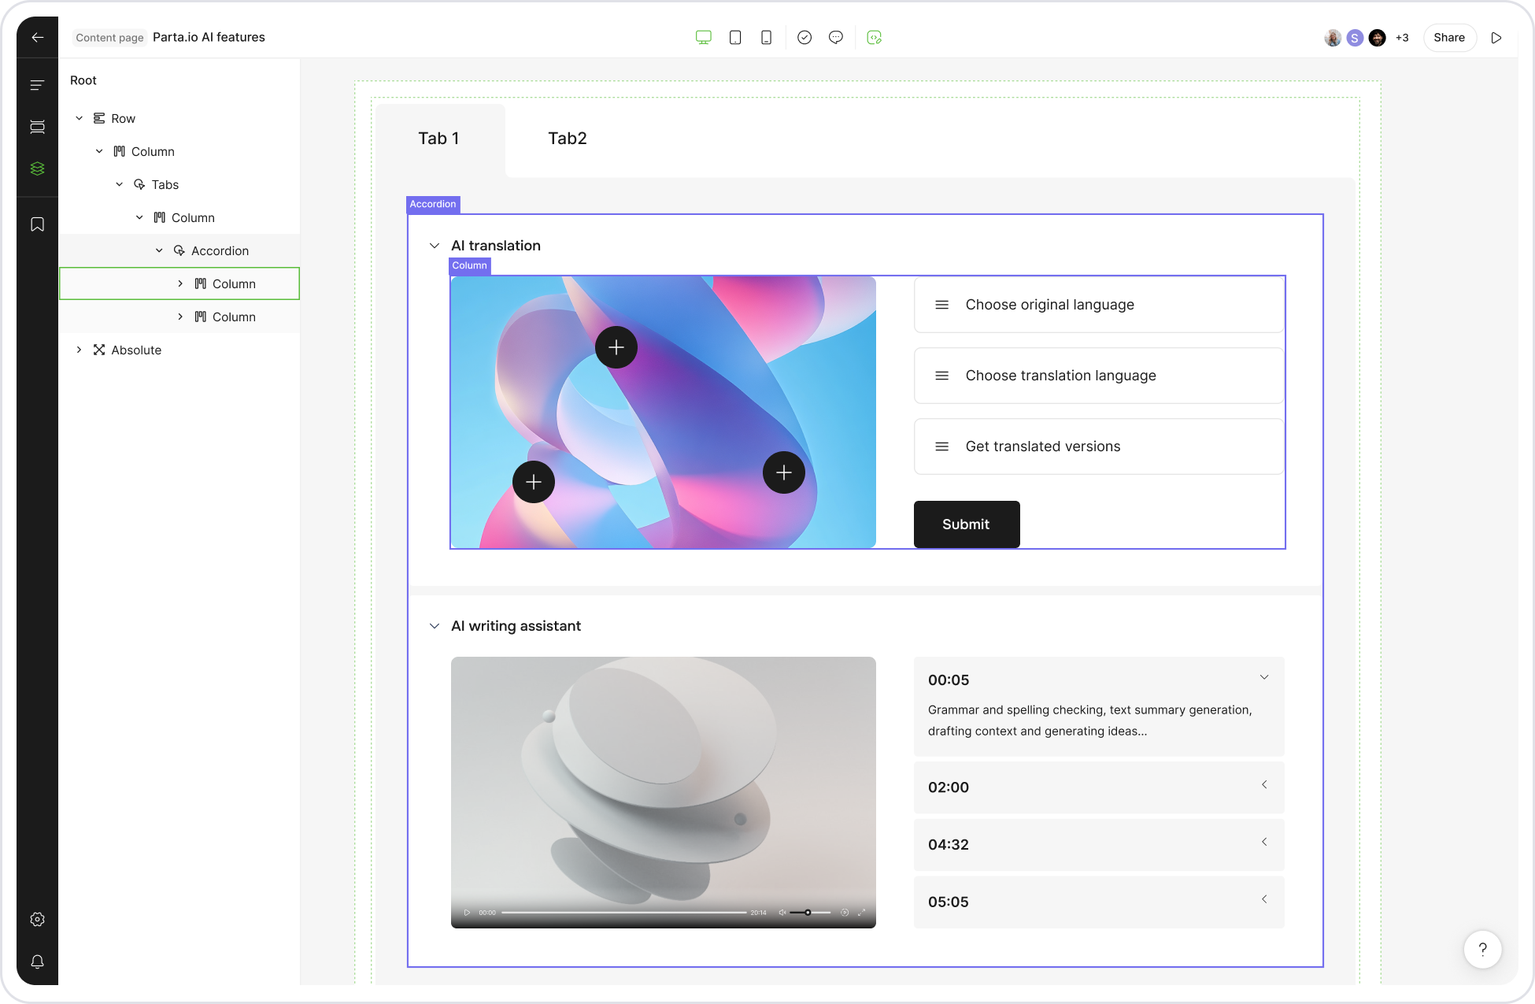
Task: Expand the 02:00 timestamp item
Action: tap(1264, 785)
